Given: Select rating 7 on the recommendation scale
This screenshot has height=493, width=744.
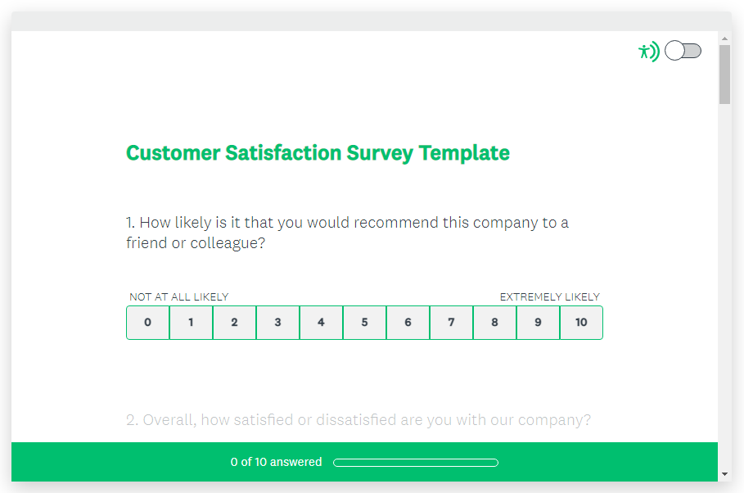Looking at the screenshot, I should tap(452, 323).
